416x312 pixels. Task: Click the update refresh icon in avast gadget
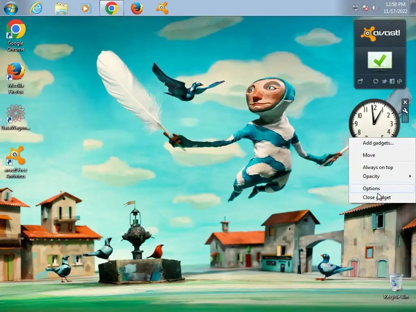pos(376,81)
